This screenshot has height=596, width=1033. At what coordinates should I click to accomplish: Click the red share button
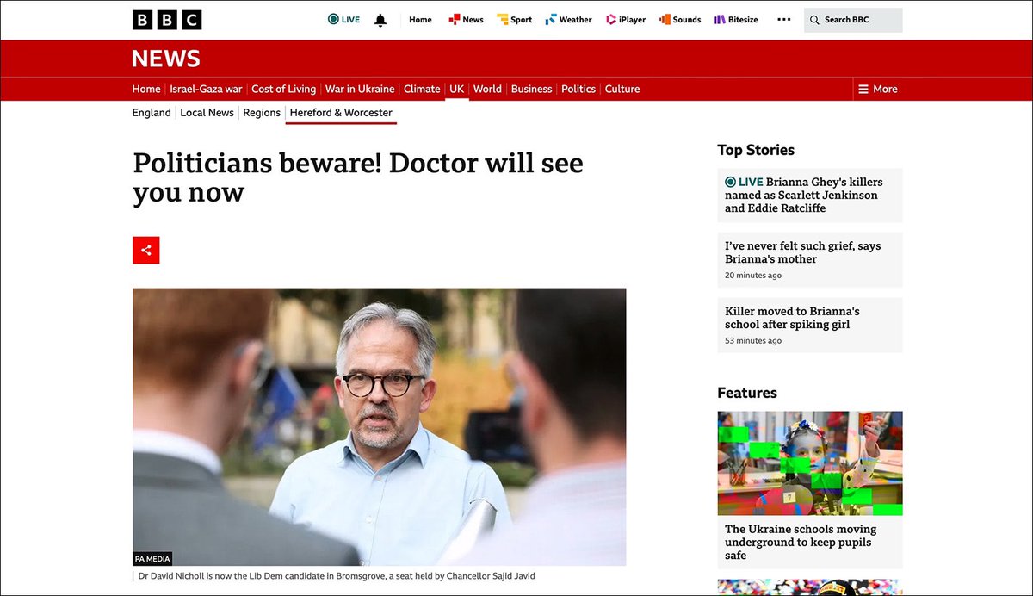pos(146,251)
